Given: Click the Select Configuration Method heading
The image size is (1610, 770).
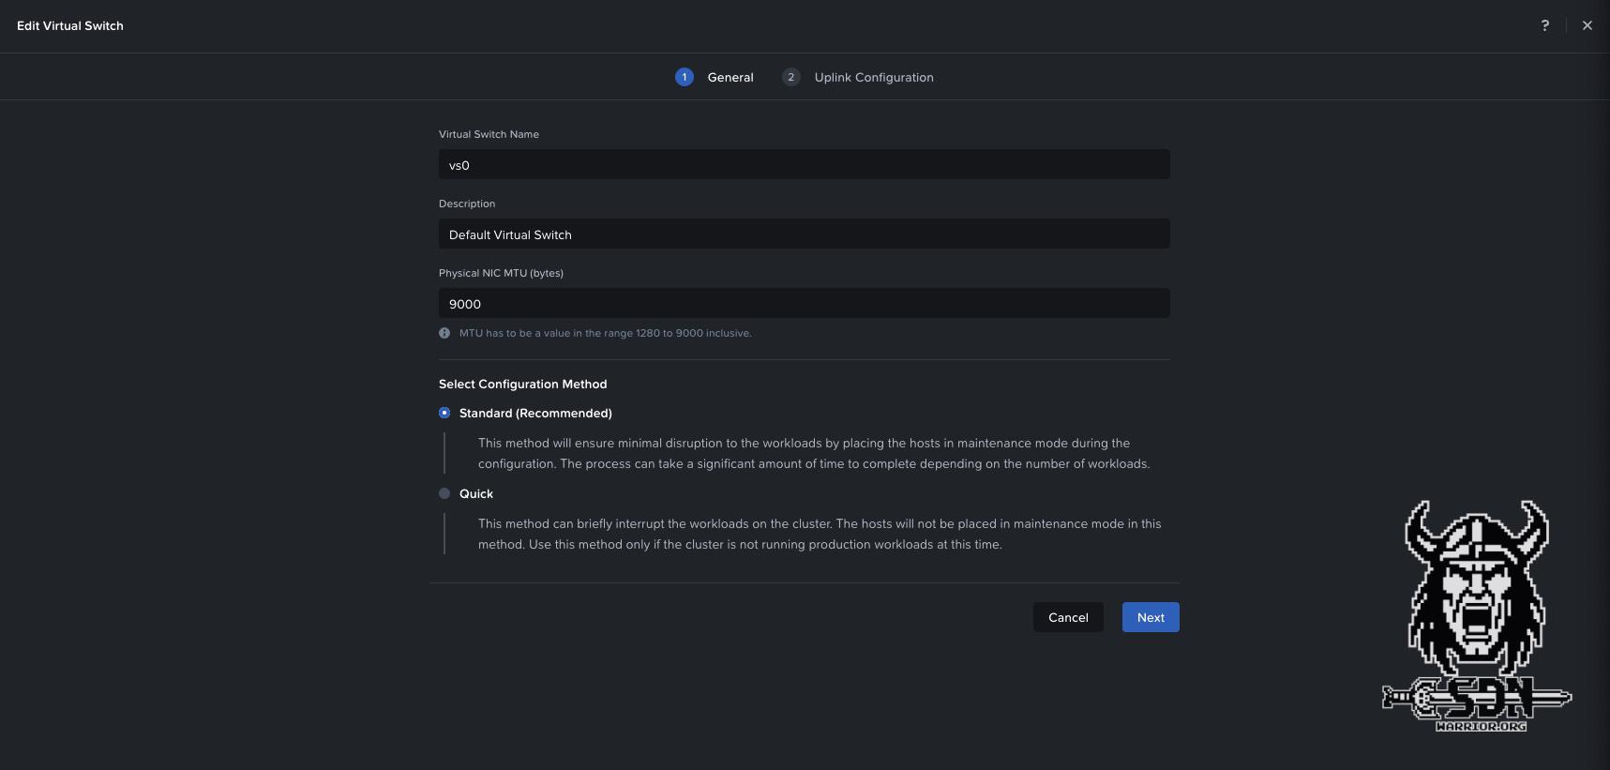Looking at the screenshot, I should tap(522, 384).
